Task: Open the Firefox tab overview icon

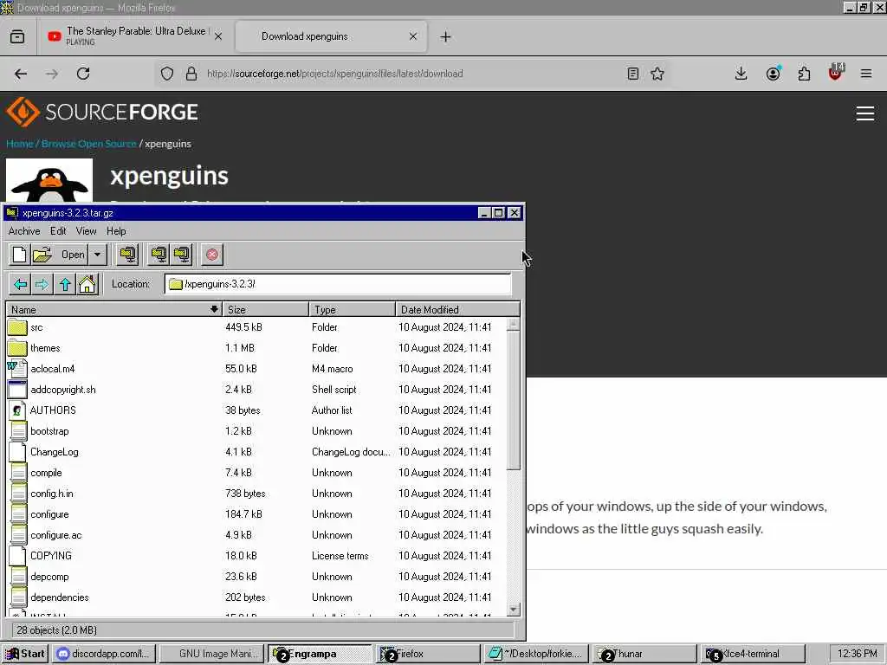Action: point(17,36)
